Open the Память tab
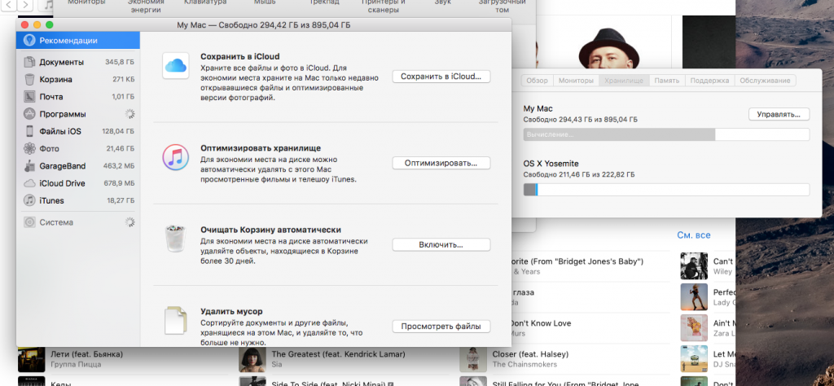834x386 pixels. (666, 81)
